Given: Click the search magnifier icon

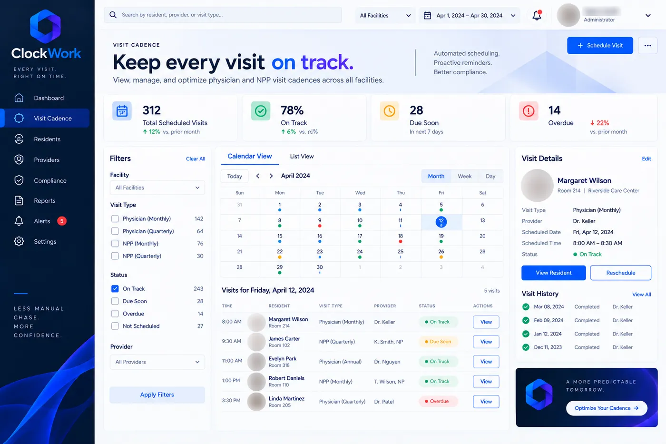Looking at the screenshot, I should pyautogui.click(x=113, y=15).
